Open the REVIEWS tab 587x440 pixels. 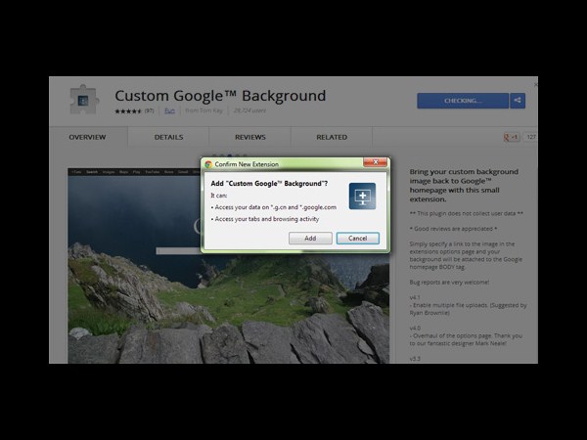250,137
